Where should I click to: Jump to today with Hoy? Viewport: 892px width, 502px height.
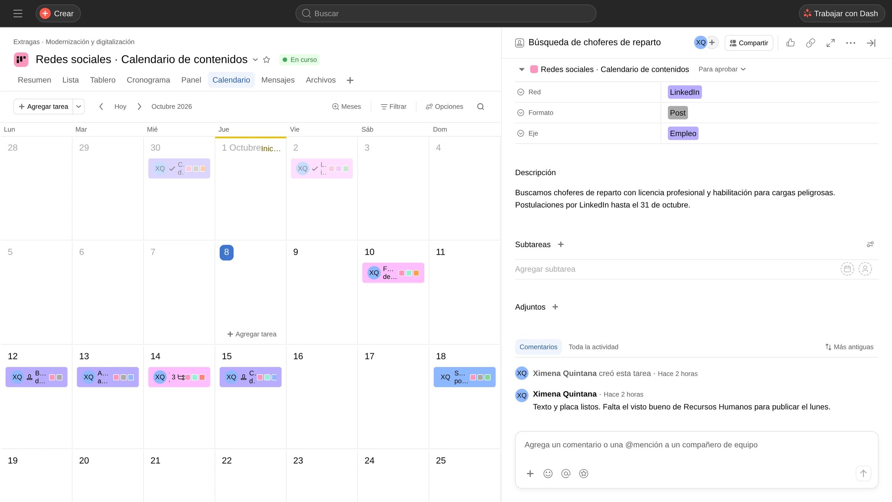click(x=120, y=107)
